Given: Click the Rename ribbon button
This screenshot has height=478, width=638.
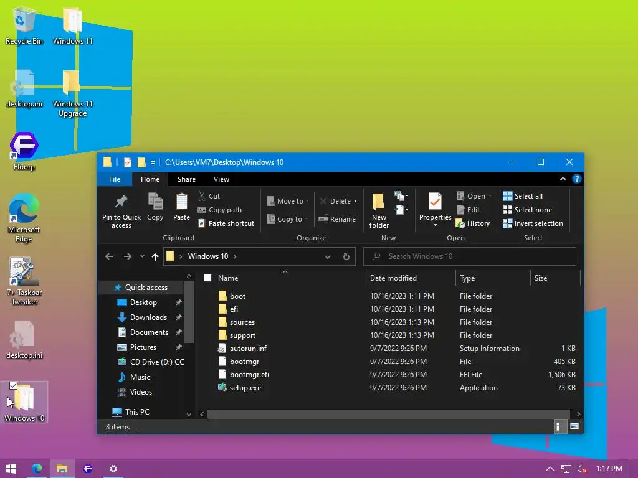Looking at the screenshot, I should [337, 219].
